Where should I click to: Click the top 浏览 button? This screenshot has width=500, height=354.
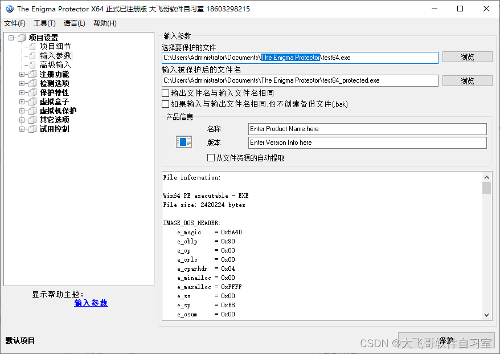click(467, 56)
